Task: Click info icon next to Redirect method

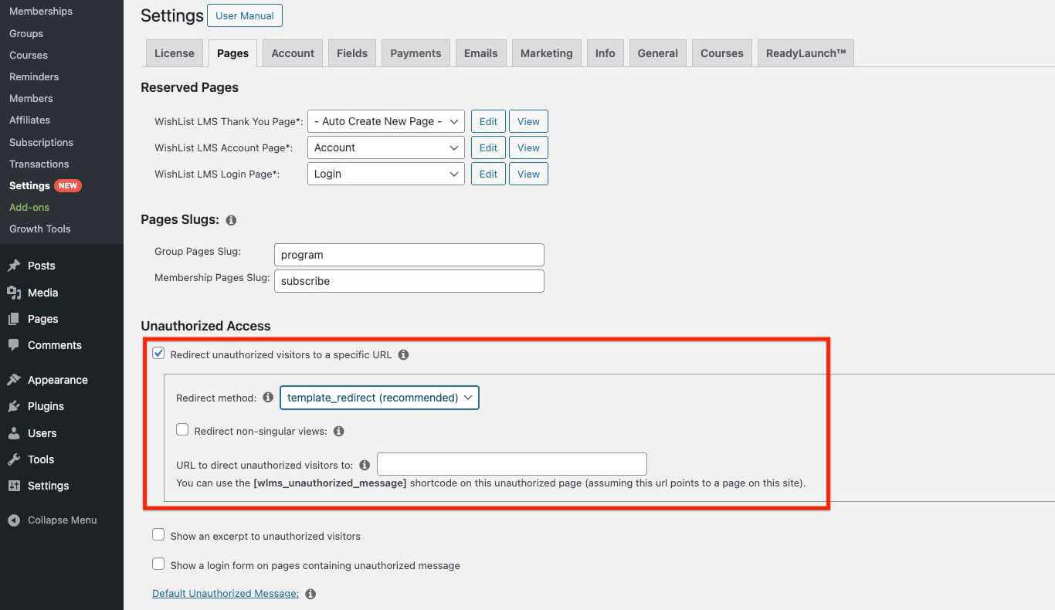Action: coord(268,398)
